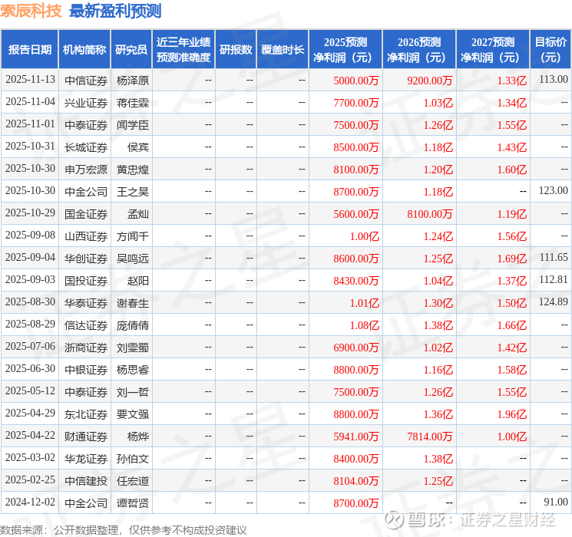Click analyst name 方闻千
Screen dimensions: 572x537
tap(132, 236)
